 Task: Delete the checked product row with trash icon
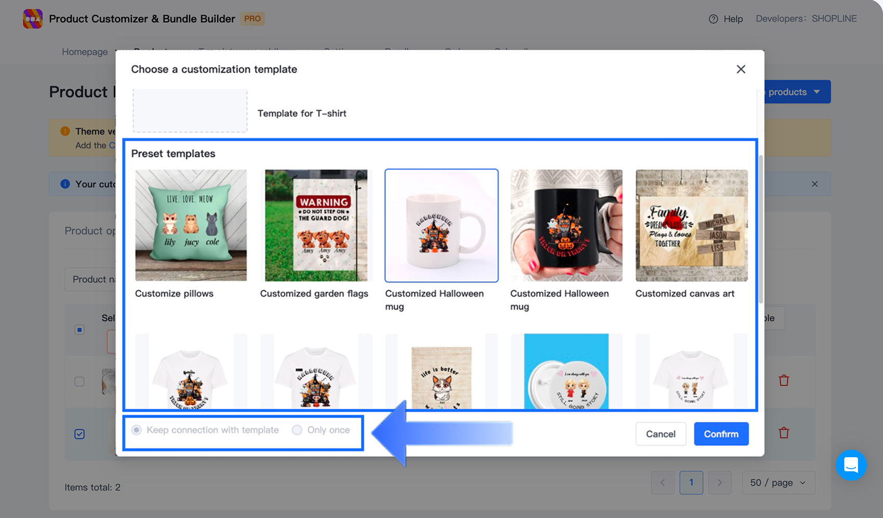(784, 432)
